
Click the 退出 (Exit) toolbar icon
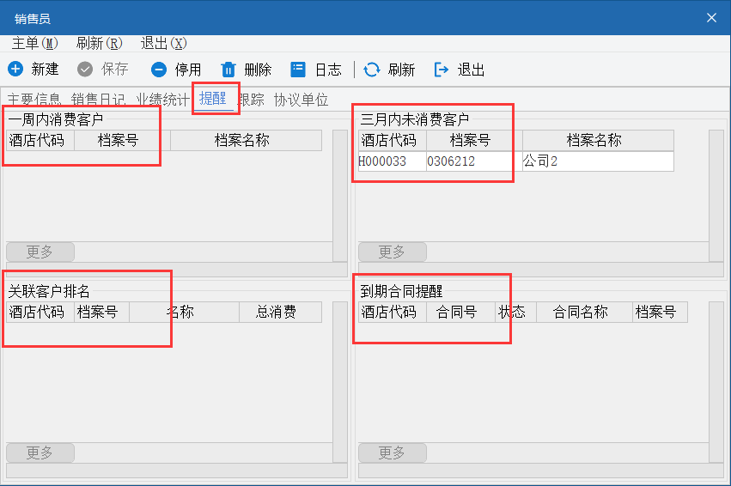coord(442,70)
